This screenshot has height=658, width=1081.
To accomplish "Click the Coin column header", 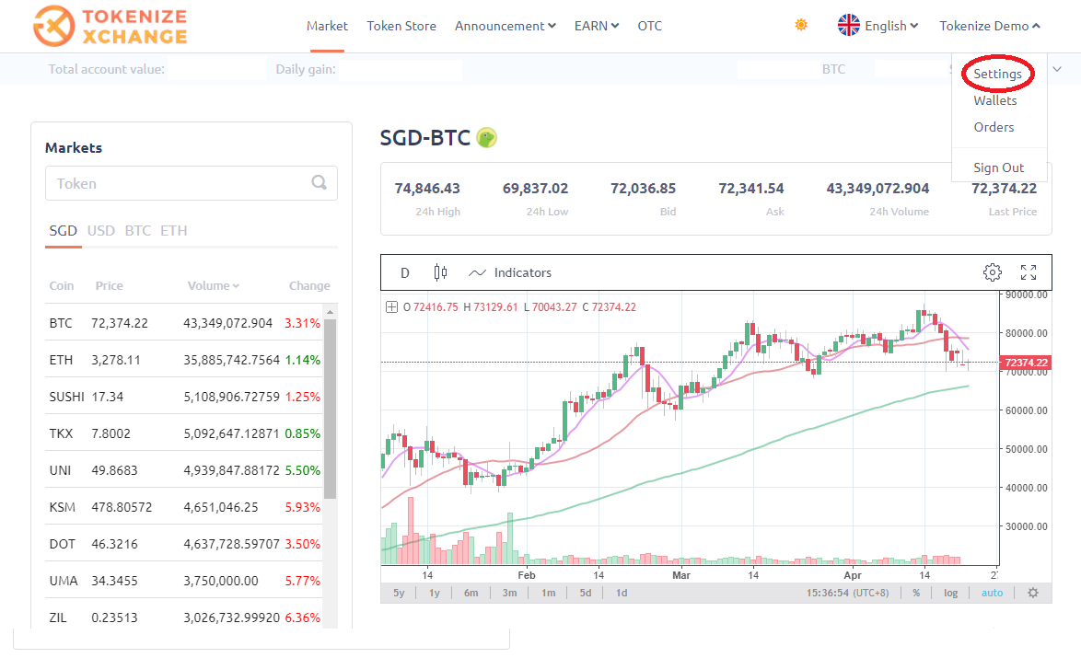I will [62, 285].
